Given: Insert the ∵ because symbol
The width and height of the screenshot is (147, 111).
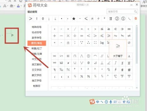Looking at the screenshot, I should click(x=82, y=43).
